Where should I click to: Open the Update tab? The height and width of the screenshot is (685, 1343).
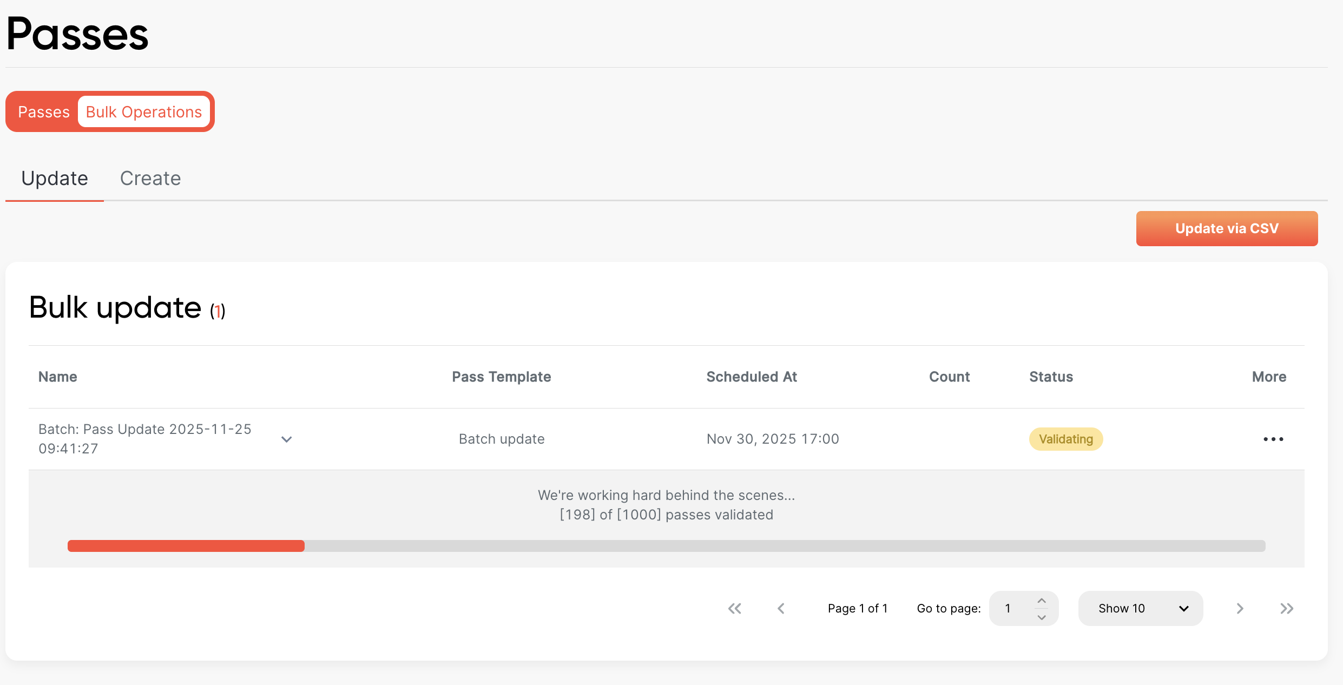point(55,179)
